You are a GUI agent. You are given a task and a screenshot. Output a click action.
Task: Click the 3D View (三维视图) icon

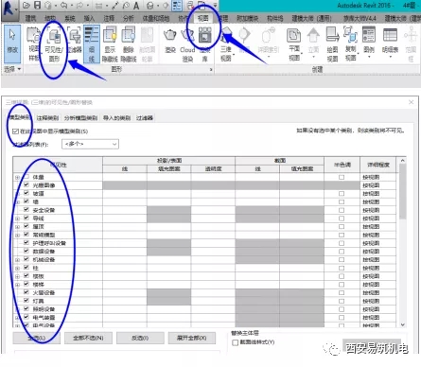pyautogui.click(x=226, y=44)
